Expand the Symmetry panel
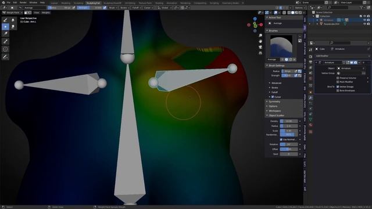 pos(284,102)
